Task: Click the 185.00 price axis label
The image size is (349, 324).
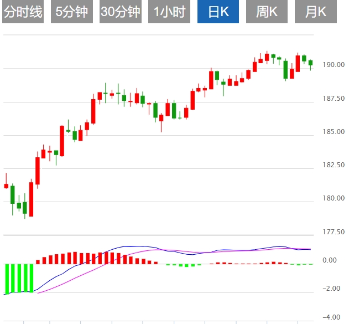Action: pos(334,132)
